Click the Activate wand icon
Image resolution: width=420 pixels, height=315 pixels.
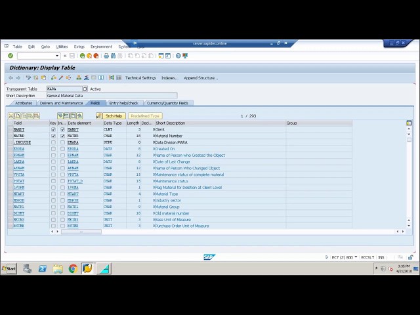point(61,77)
